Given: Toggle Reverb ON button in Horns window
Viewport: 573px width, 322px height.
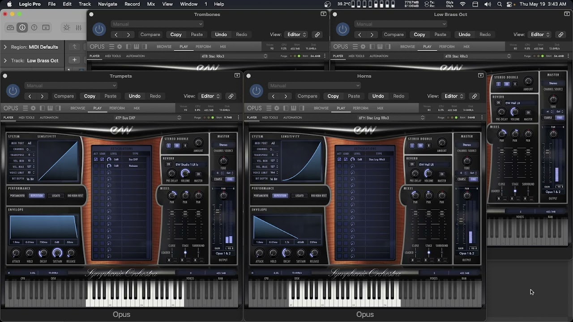Looking at the screenshot, I should click(412, 165).
